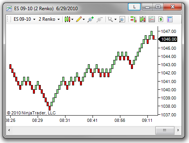Image resolution: width=189 pixels, height=143 pixels.
Task: Click the 09:11 time axis label
Action: pyautogui.click(x=147, y=120)
